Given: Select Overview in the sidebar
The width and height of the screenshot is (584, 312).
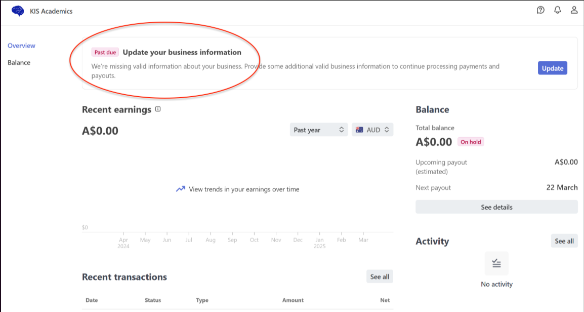Looking at the screenshot, I should 21,46.
